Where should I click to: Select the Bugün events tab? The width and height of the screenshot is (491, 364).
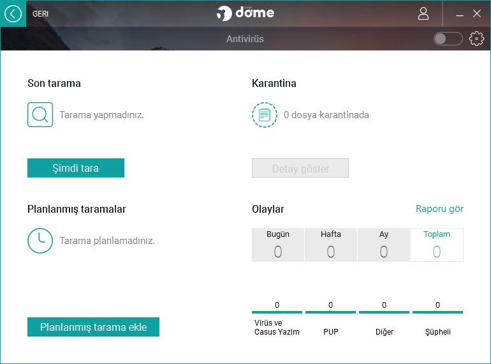278,245
